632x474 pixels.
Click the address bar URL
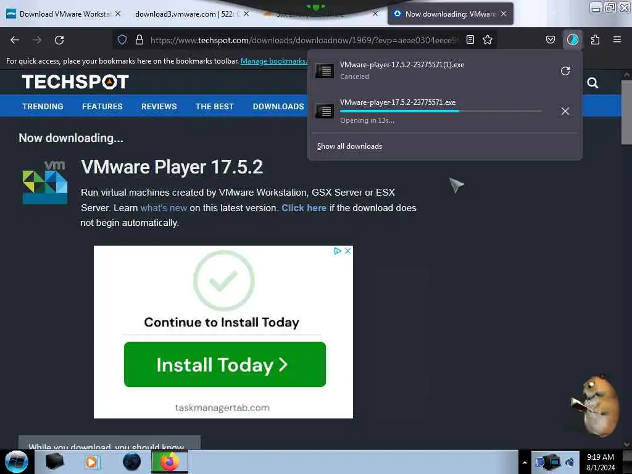(304, 40)
